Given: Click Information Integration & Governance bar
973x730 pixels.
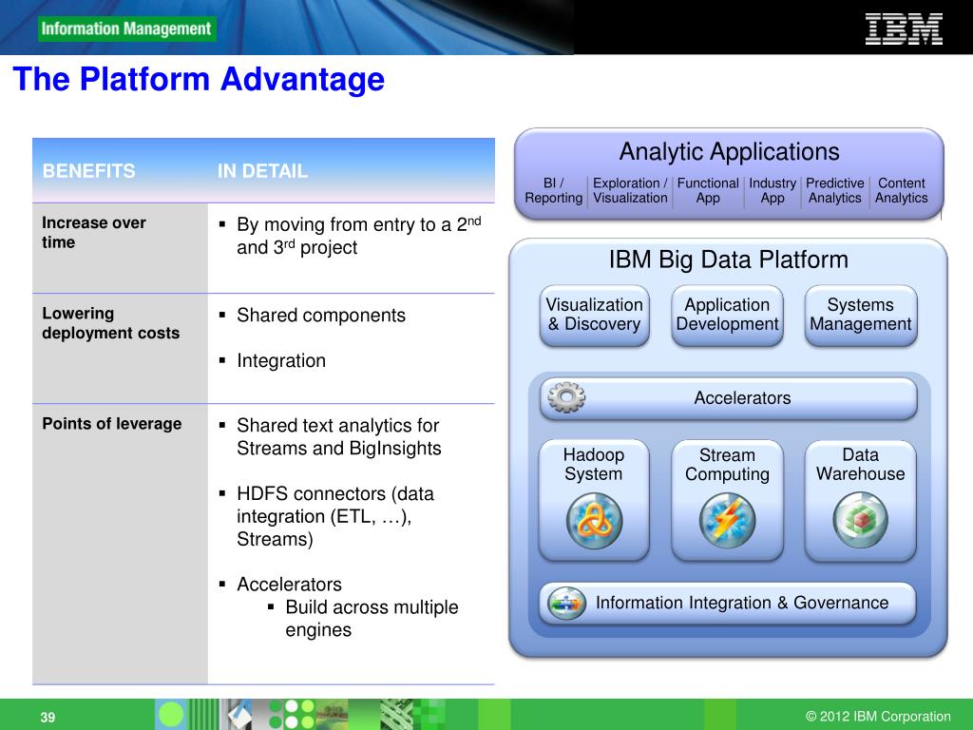Looking at the screenshot, I should 727,603.
